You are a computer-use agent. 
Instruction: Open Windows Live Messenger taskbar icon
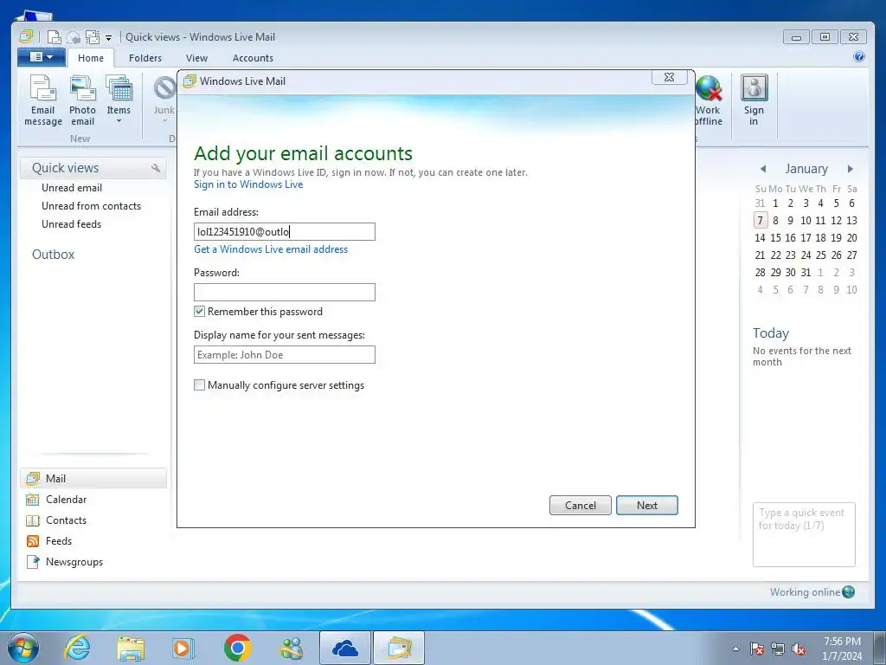click(x=291, y=648)
